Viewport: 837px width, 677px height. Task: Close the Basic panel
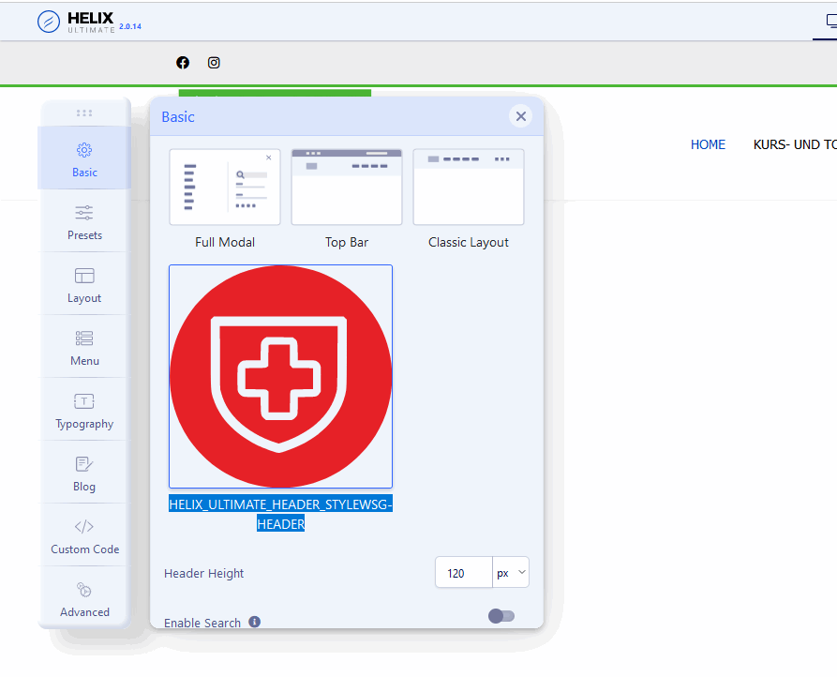[521, 116]
